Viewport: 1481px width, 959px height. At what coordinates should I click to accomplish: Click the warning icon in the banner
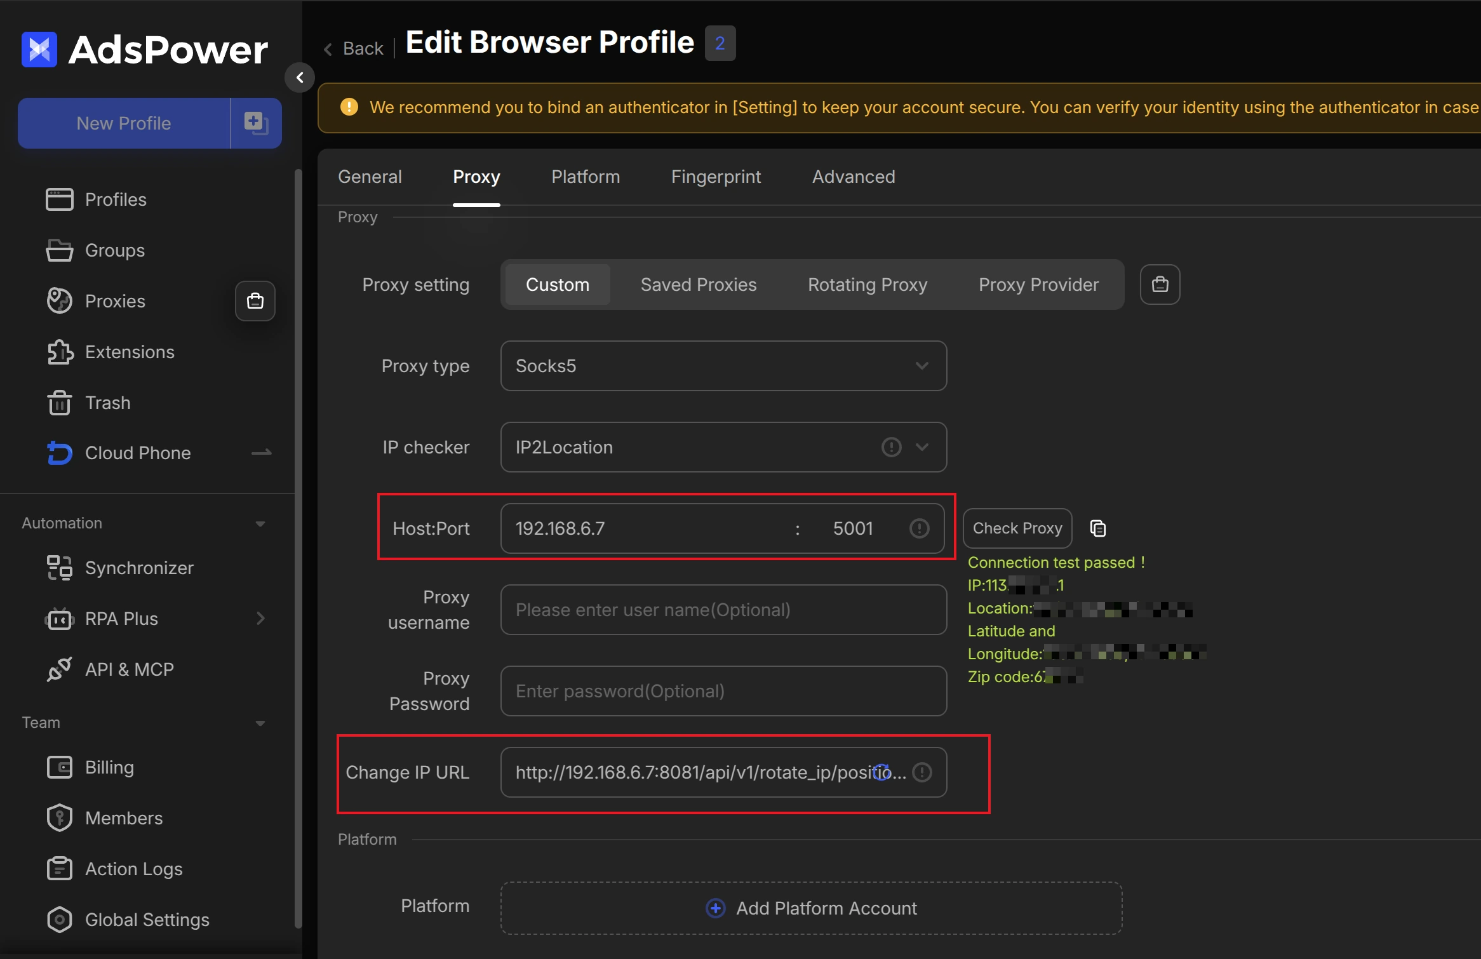pos(349,107)
